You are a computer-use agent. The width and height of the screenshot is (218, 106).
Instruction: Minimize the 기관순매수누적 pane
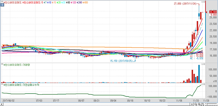pos(202,84)
